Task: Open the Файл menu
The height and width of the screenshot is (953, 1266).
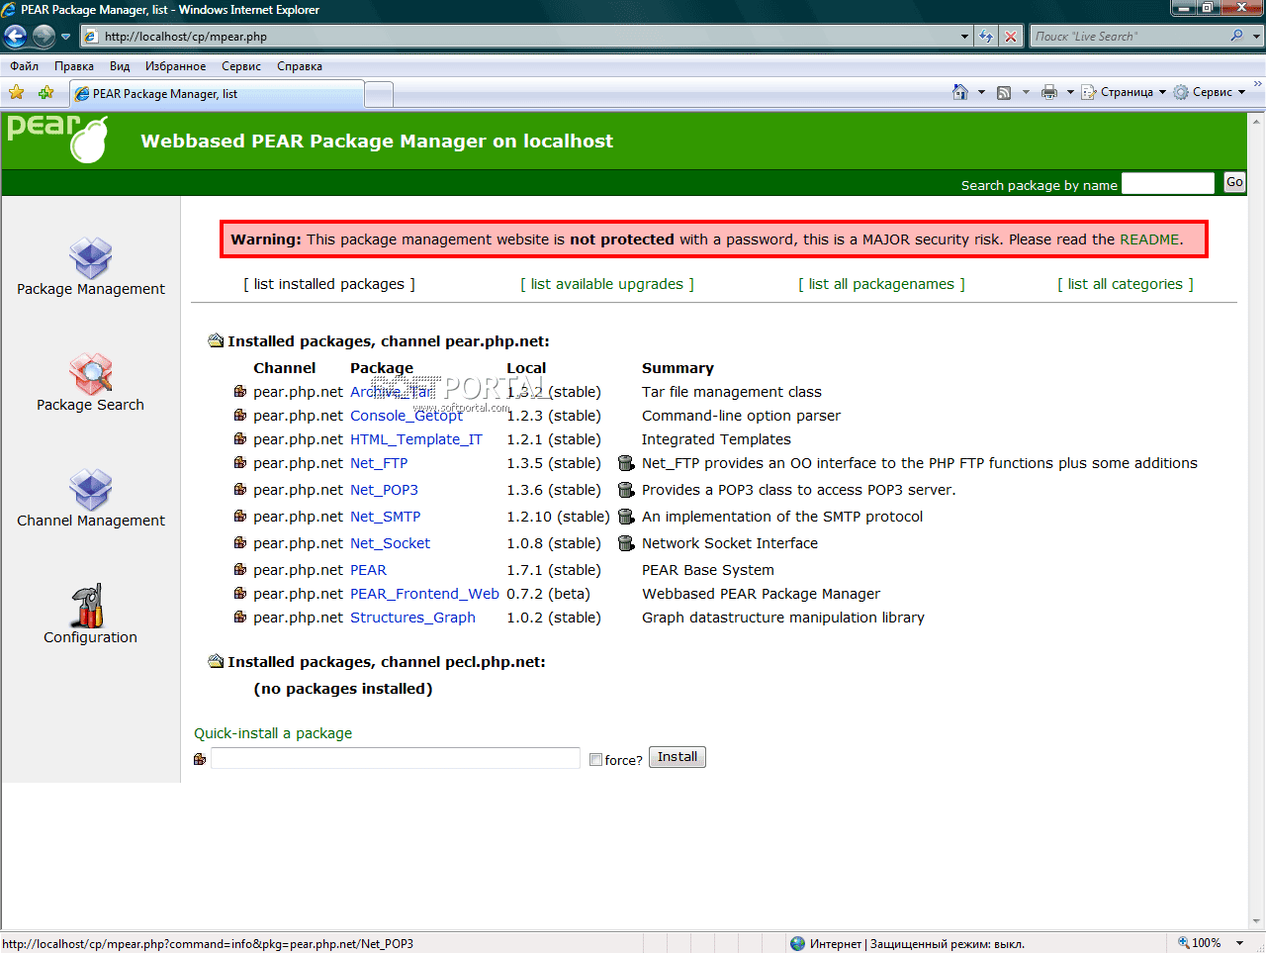Action: pyautogui.click(x=25, y=66)
